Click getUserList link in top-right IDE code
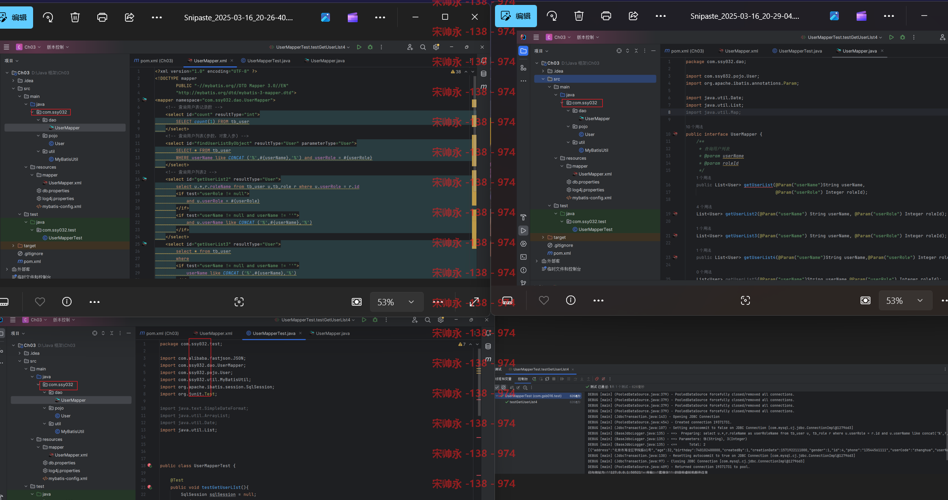The image size is (948, 500). (x=758, y=185)
